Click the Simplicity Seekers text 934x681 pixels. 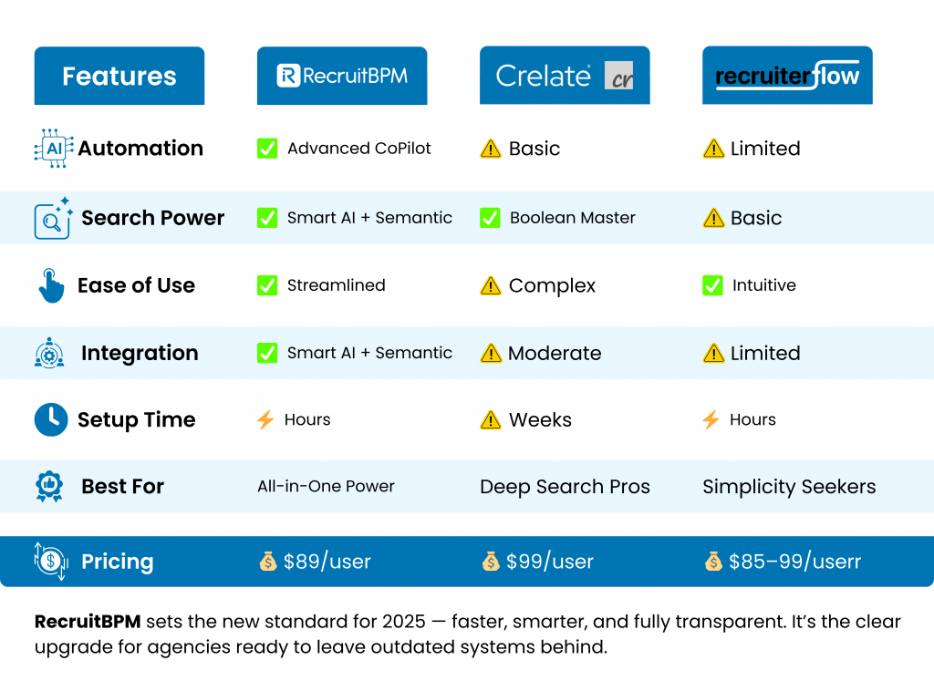point(789,487)
